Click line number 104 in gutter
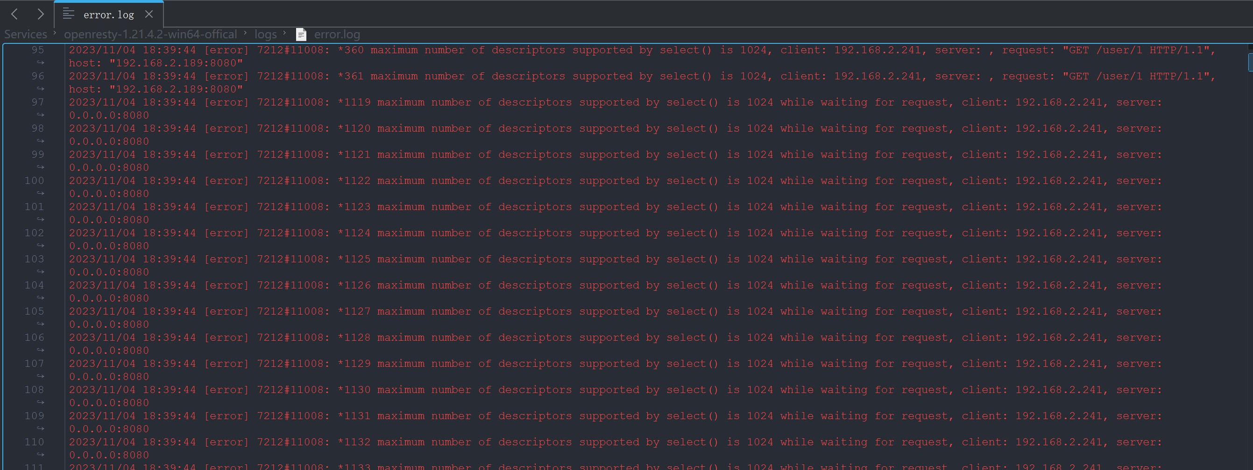Image resolution: width=1253 pixels, height=470 pixels. tap(35, 285)
